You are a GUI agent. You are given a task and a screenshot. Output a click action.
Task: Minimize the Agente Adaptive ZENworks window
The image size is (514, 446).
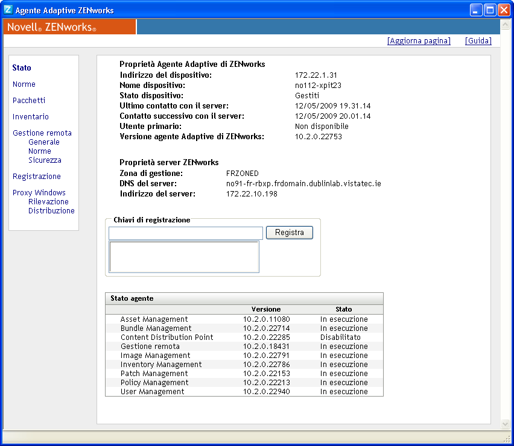point(476,10)
